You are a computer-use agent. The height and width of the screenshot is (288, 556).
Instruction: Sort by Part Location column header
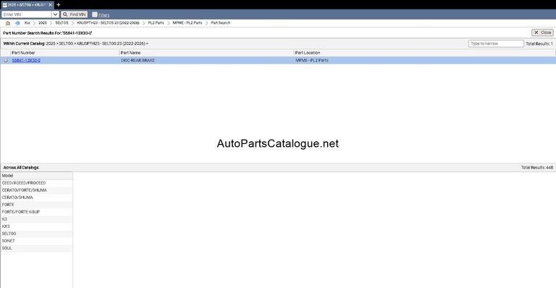point(308,53)
